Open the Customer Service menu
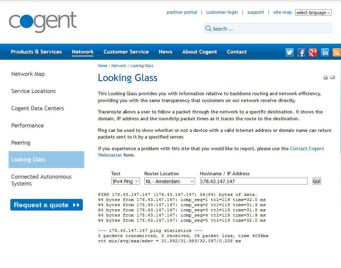 pos(126,52)
